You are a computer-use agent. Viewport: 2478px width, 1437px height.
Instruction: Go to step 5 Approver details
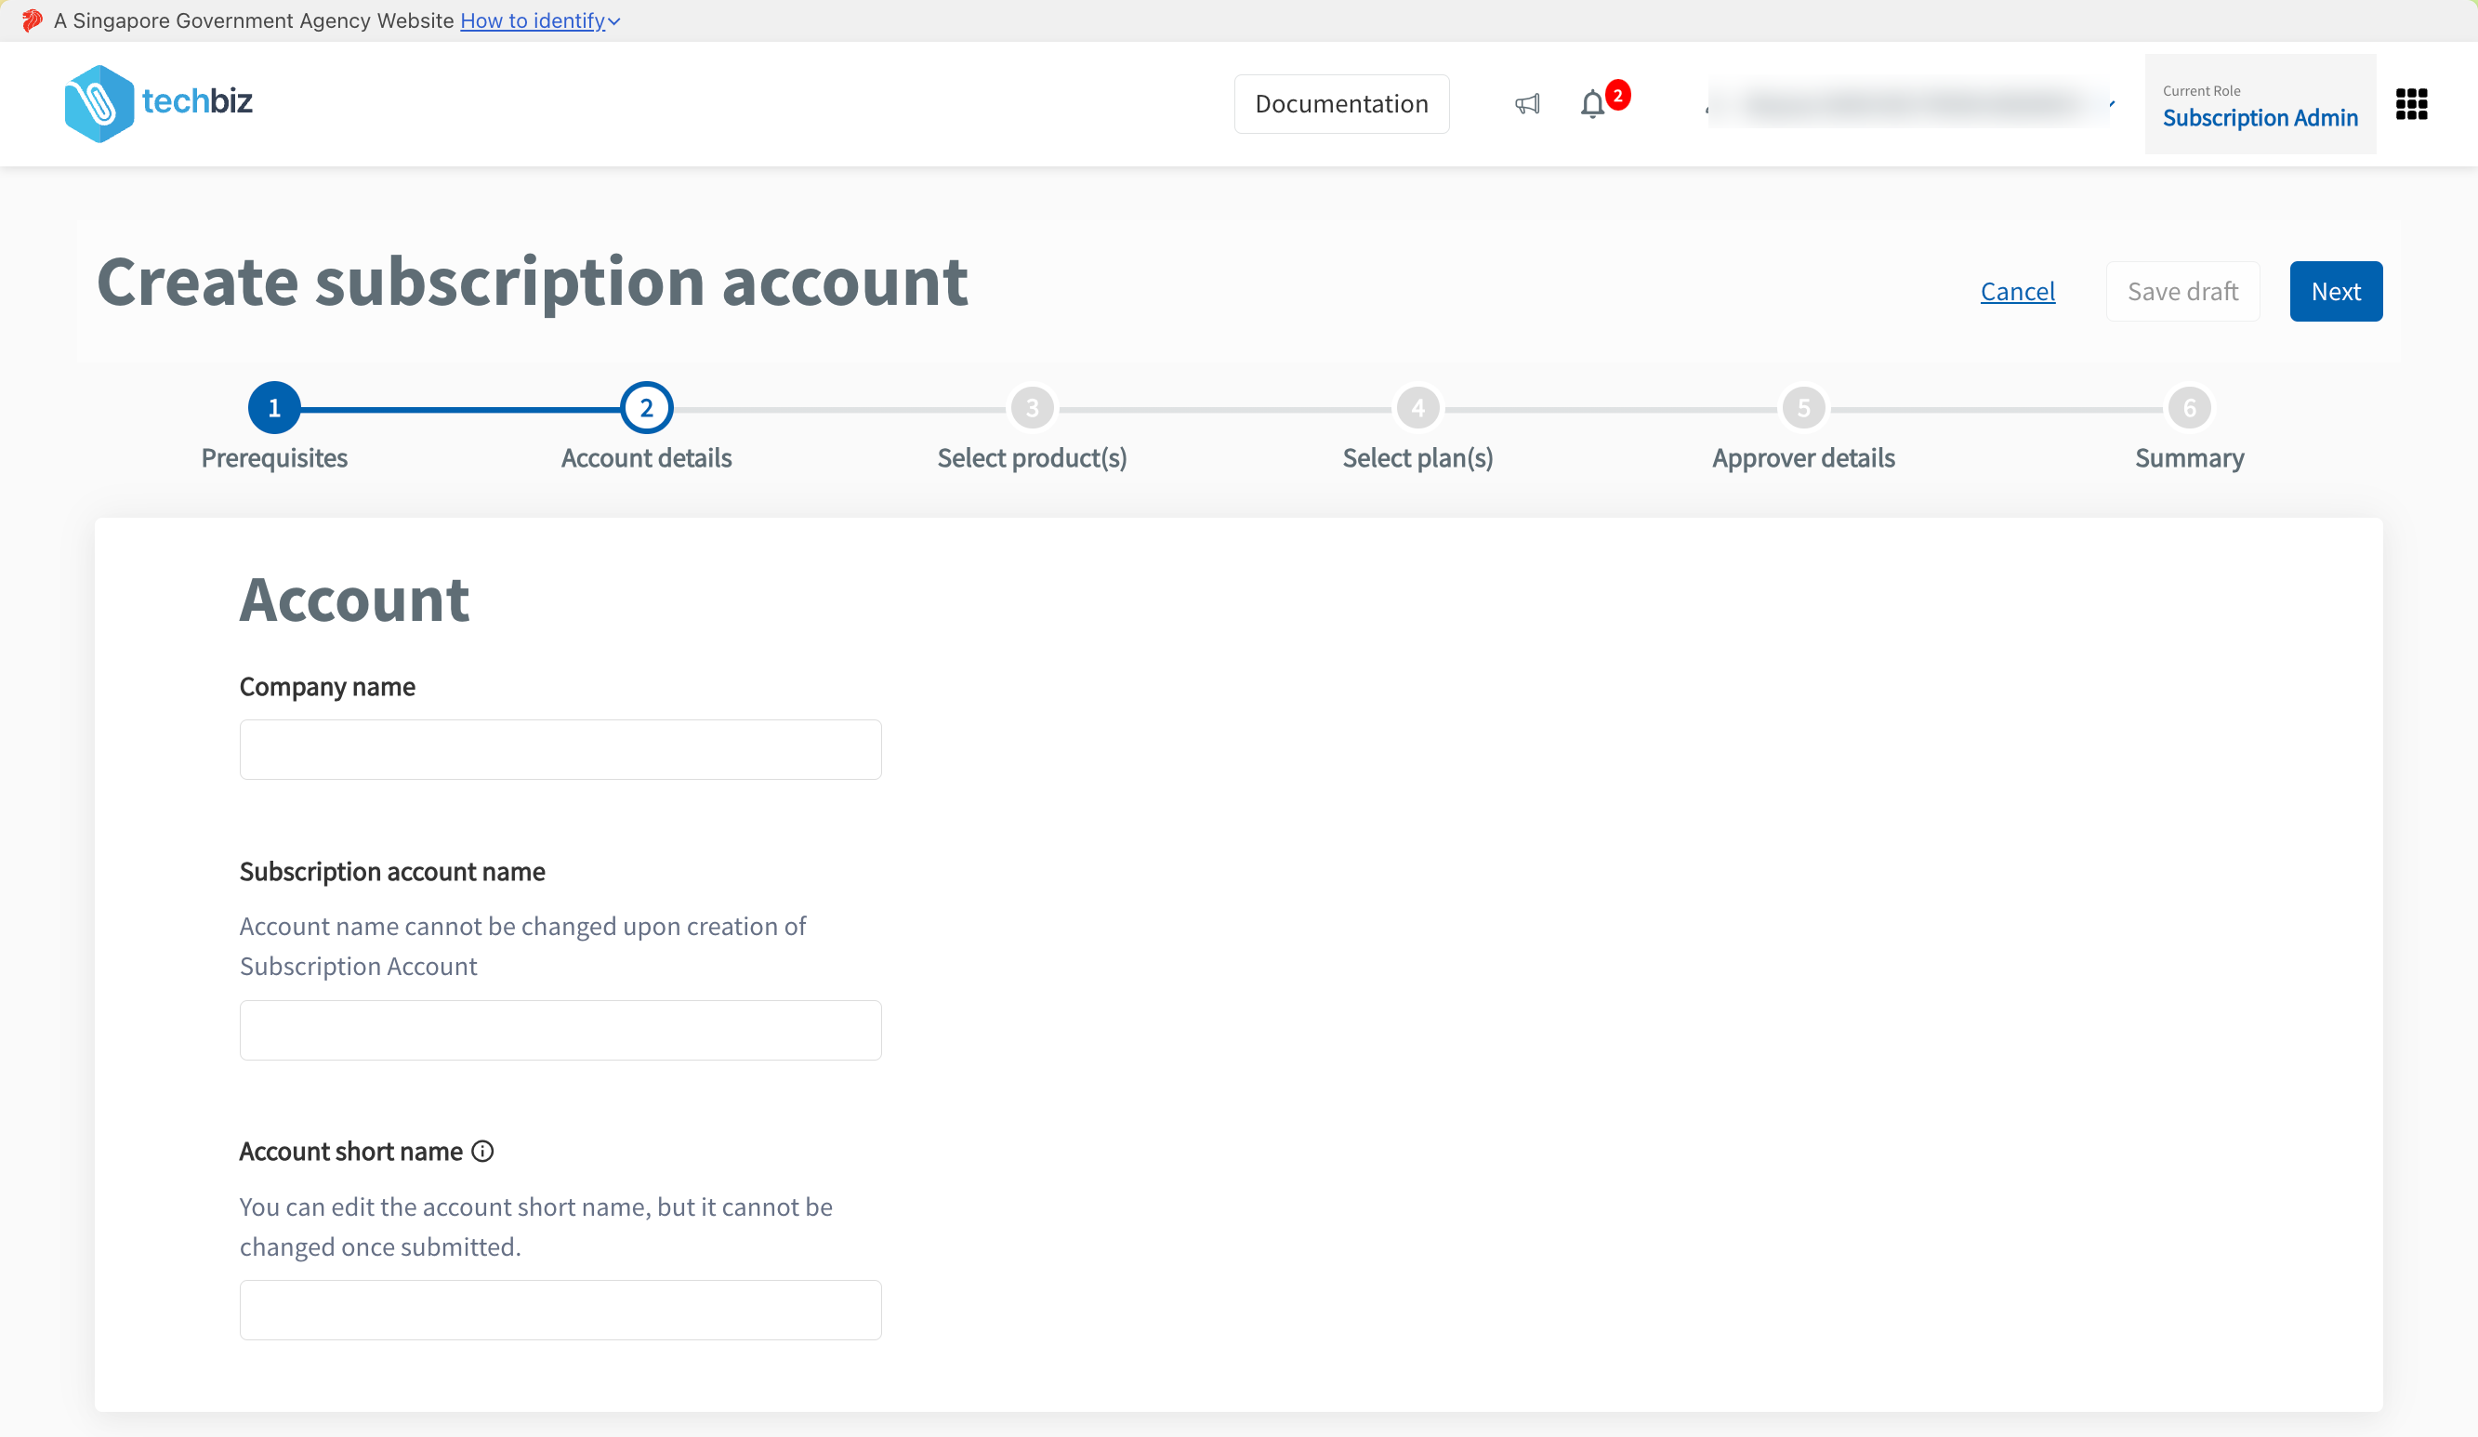tap(1803, 408)
